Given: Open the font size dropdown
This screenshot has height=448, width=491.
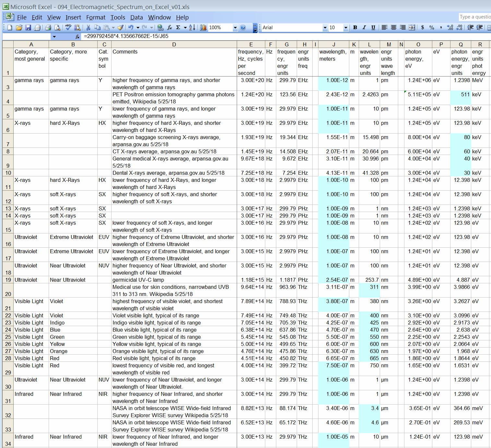Looking at the screenshot, I should pyautogui.click(x=345, y=28).
